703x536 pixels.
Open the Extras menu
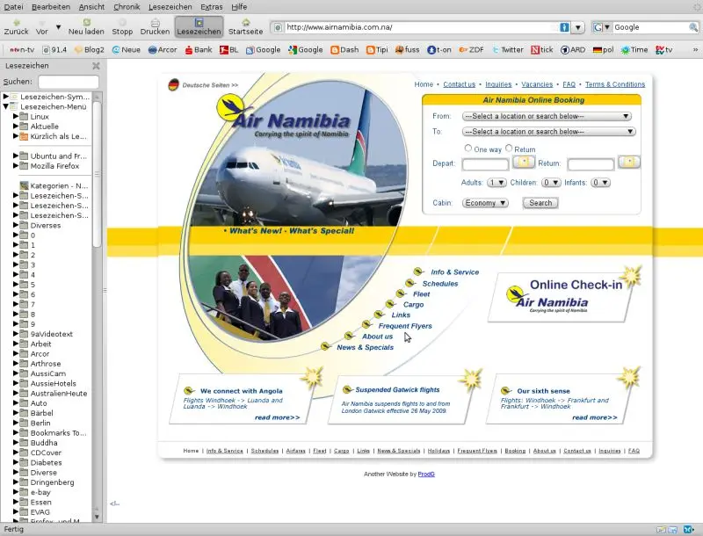212,7
